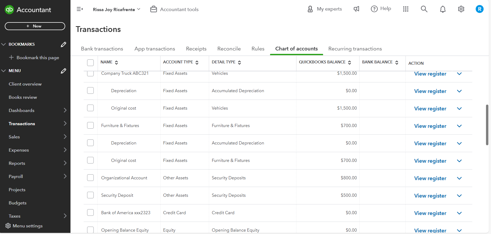Click Bookmark this page
The image size is (491, 234).
pos(38,58)
